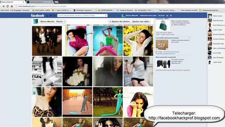The image size is (225, 127).
Task: Reload the page with the refresh icon
Action: click(x=8, y=6)
